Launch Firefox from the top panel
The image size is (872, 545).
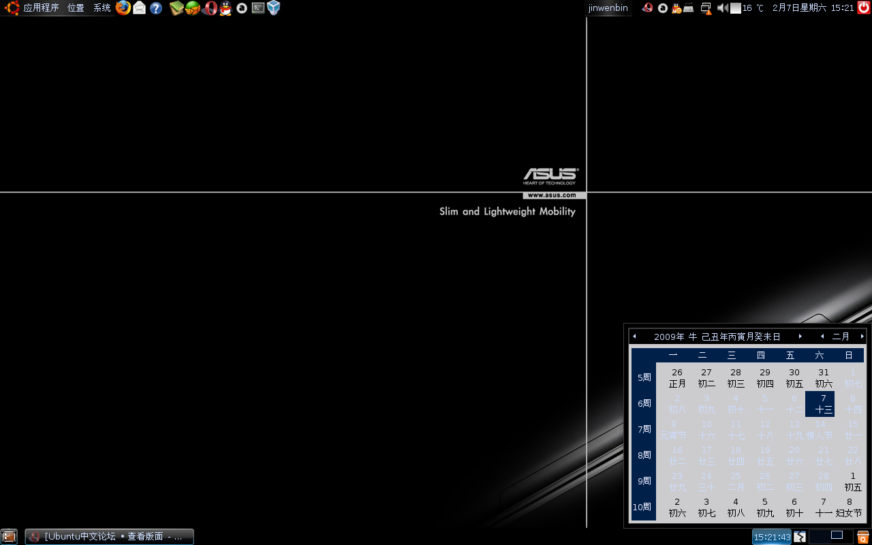tap(123, 8)
